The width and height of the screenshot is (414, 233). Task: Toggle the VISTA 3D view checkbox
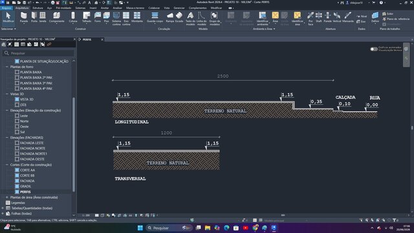click(17, 99)
